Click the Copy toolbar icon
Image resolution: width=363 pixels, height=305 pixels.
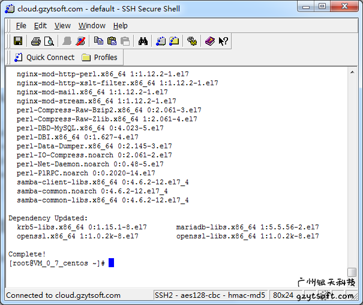pos(98,41)
